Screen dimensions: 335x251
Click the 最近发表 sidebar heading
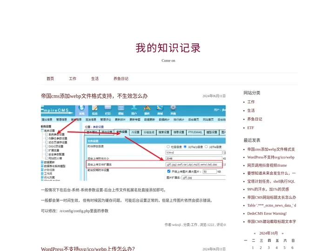point(252,140)
